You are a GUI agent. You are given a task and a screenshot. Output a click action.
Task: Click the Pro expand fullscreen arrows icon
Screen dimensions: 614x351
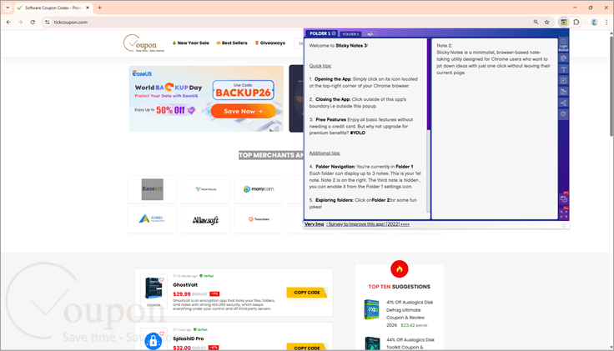563,213
